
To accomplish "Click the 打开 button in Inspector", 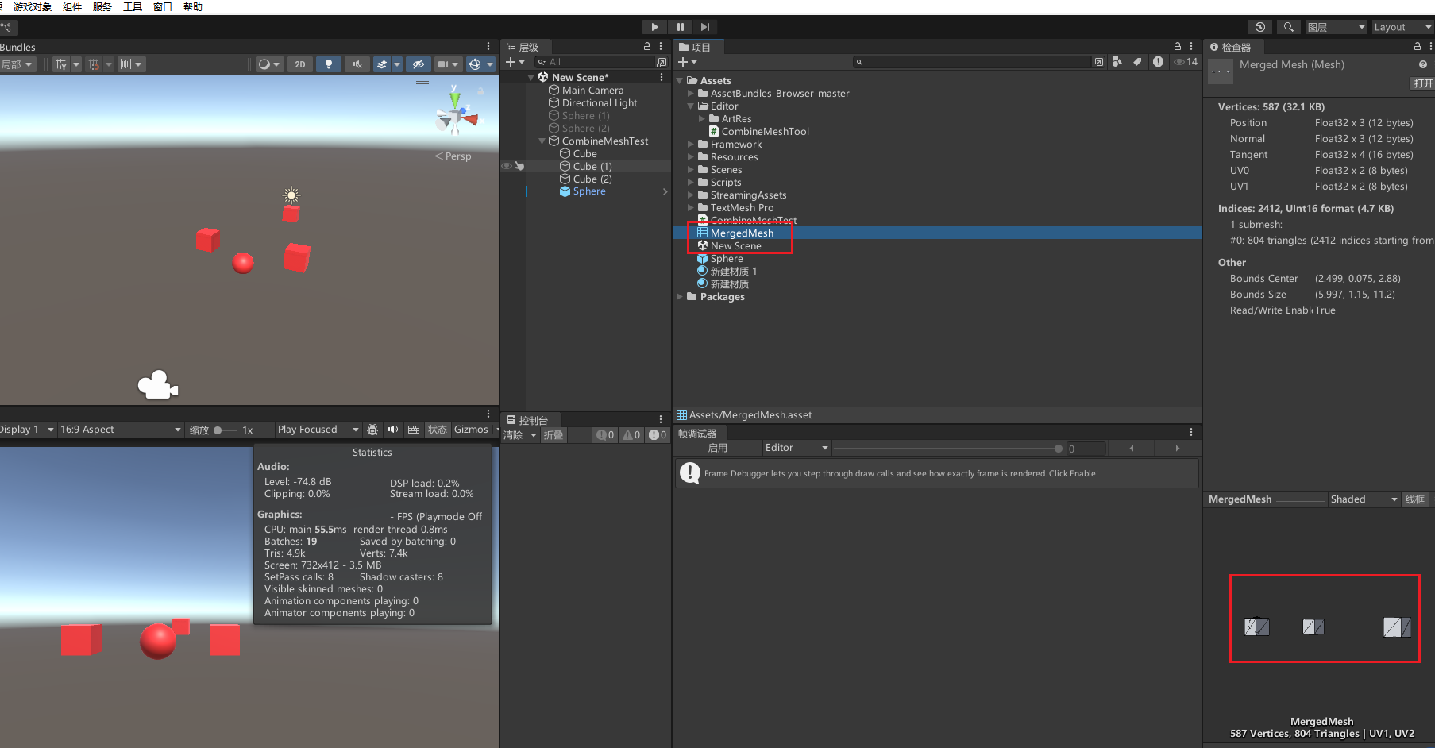I will pyautogui.click(x=1422, y=83).
